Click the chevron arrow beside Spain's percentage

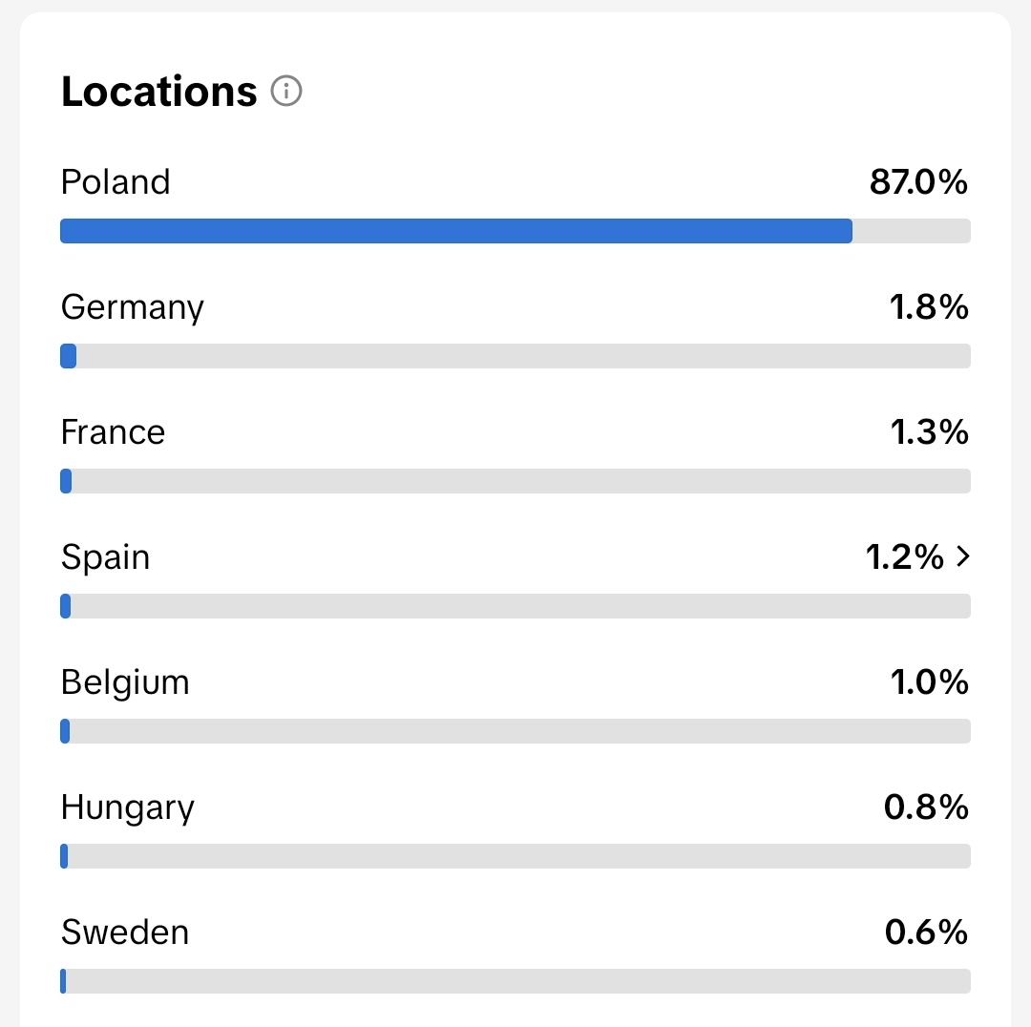[x=962, y=556]
